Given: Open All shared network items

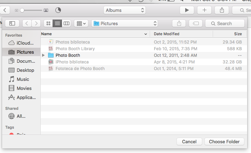Looking at the screenshot, I should tap(21, 116).
